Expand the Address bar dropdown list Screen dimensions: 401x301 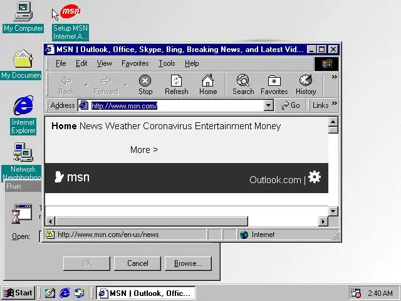(269, 105)
